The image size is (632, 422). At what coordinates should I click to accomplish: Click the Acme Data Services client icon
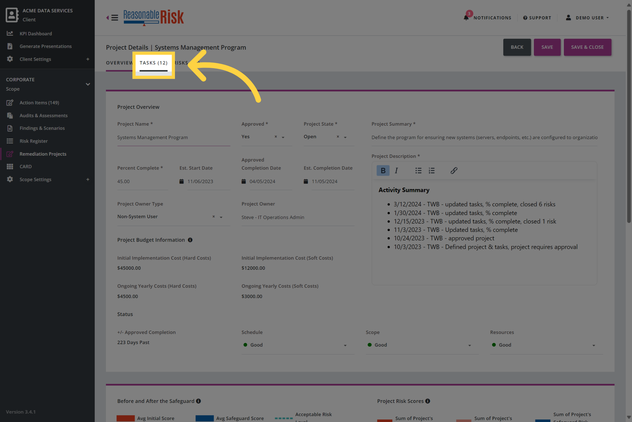tap(12, 15)
